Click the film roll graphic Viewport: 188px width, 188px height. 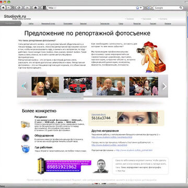41,166
